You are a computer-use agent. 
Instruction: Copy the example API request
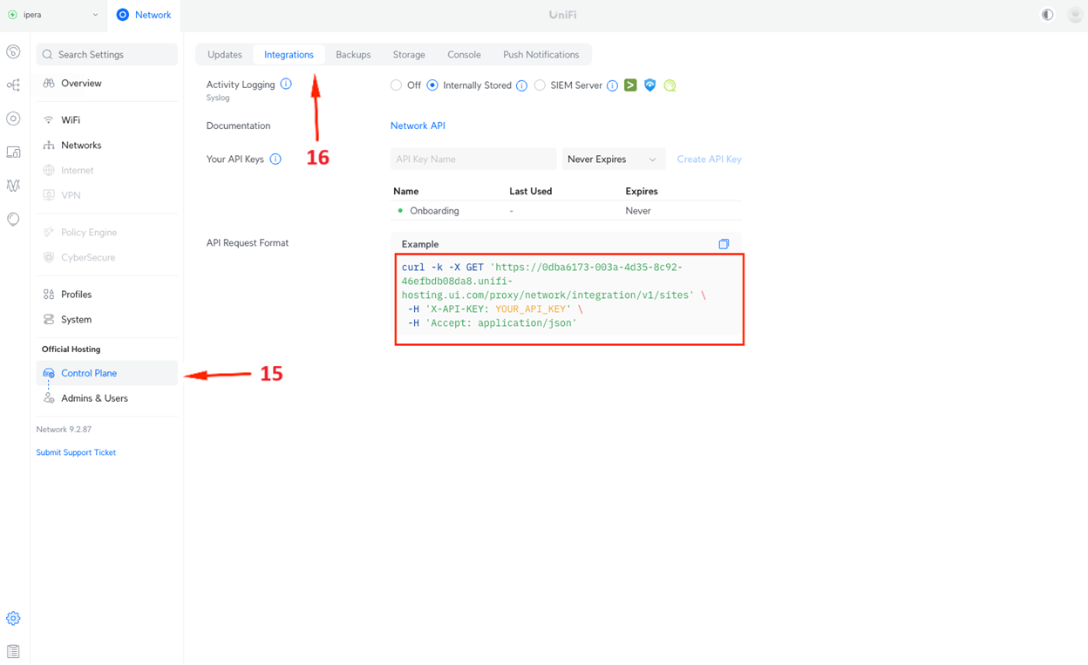[724, 244]
